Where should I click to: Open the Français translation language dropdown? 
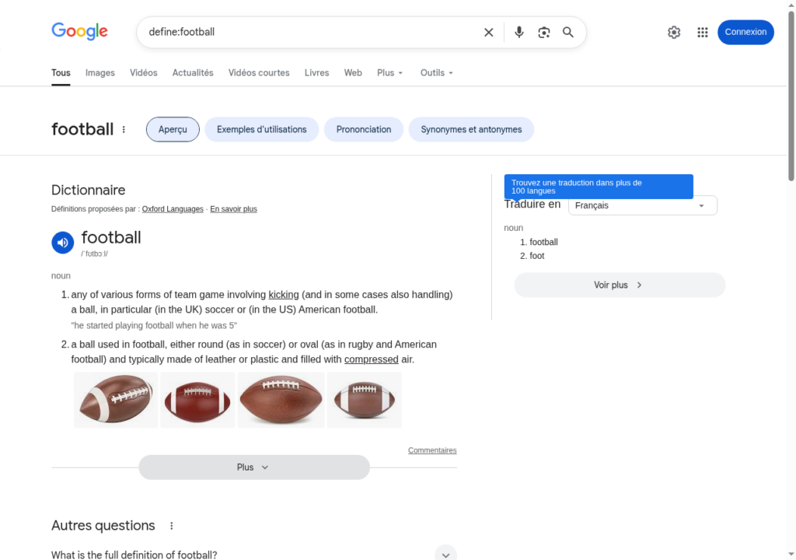(x=642, y=205)
